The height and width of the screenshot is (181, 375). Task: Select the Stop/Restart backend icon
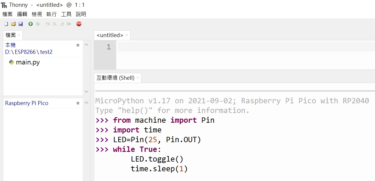pos(79,24)
